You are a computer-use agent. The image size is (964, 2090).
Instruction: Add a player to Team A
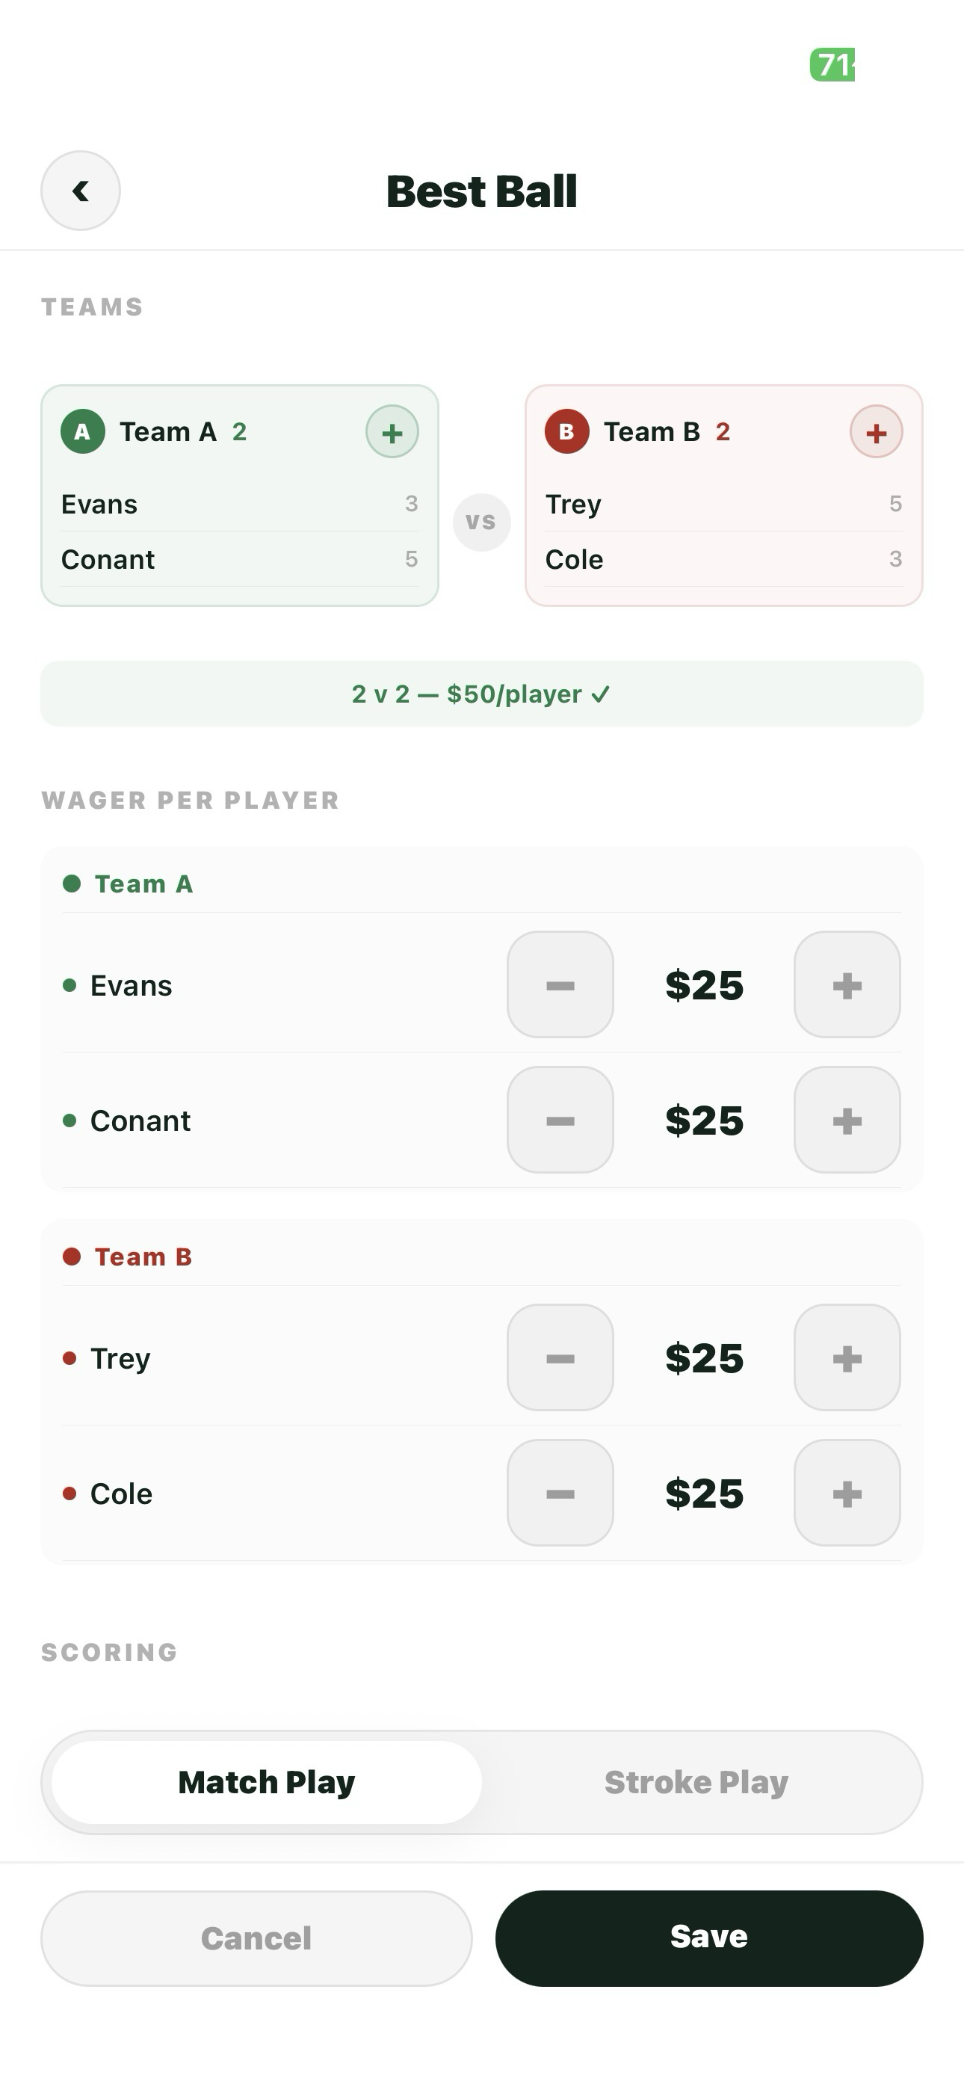[392, 431]
